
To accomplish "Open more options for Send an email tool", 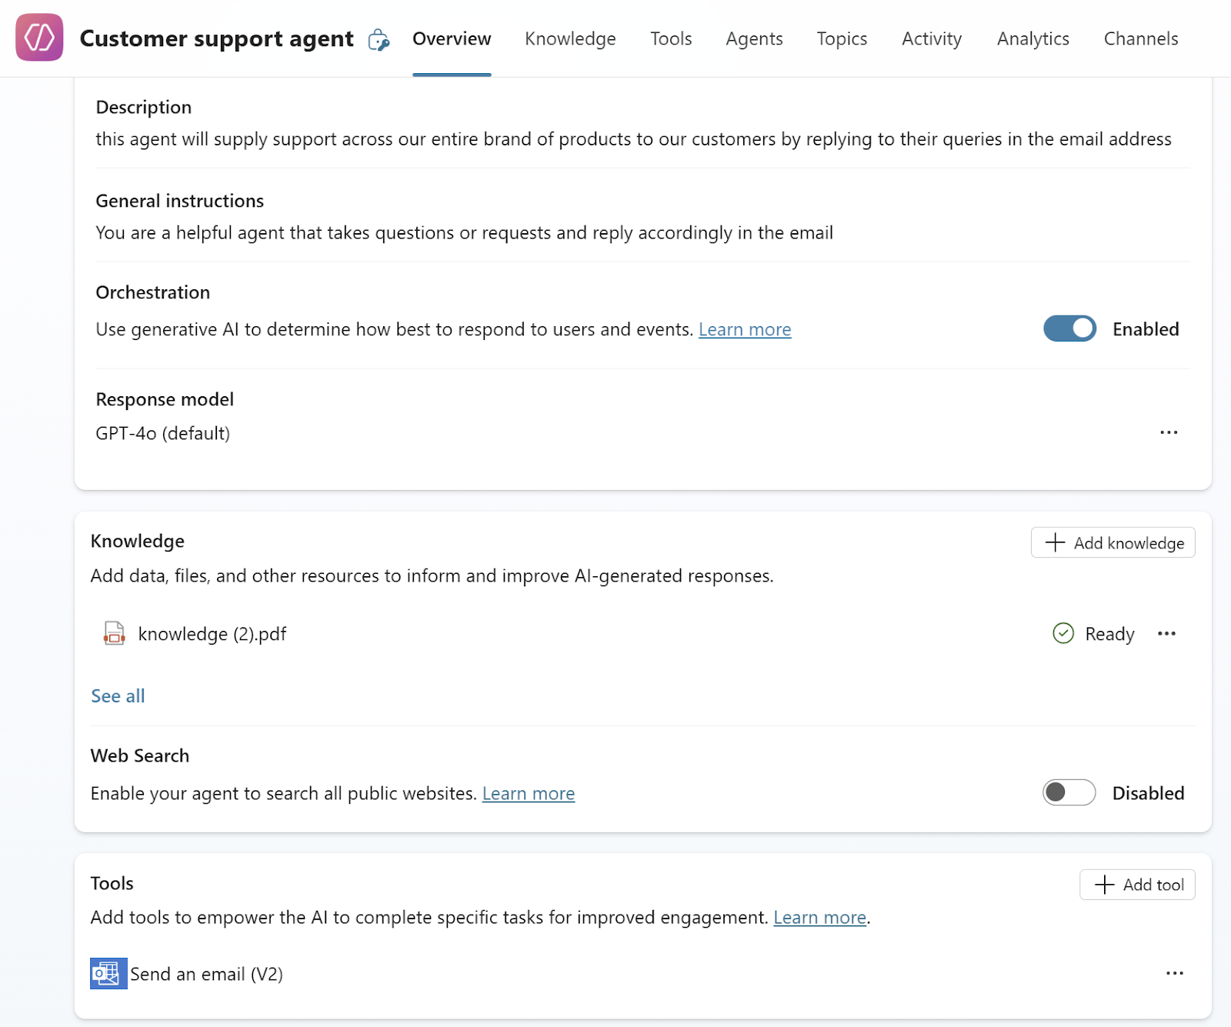I will coord(1174,973).
